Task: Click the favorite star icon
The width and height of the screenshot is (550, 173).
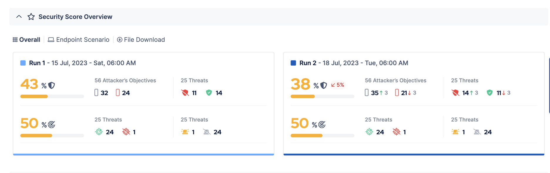Action: pyautogui.click(x=31, y=17)
